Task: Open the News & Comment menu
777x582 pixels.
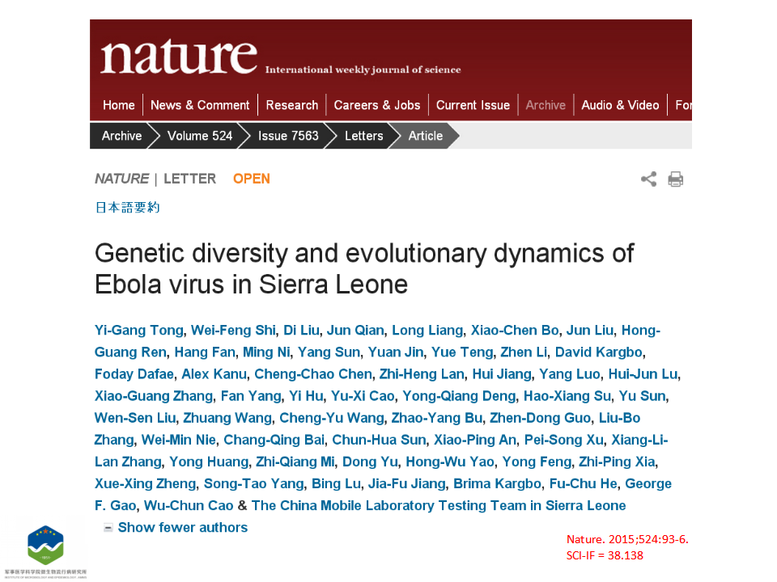Action: (200, 105)
